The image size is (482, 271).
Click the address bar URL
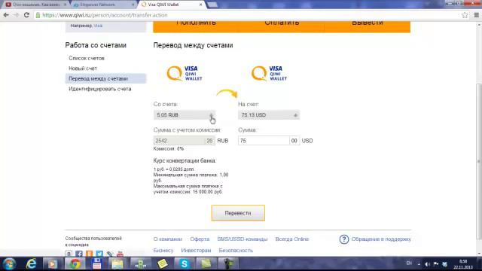pos(105,15)
